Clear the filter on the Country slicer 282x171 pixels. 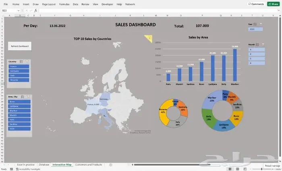coord(27,62)
